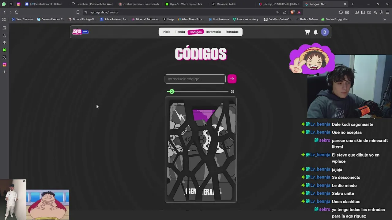This screenshot has height=220, width=392.
Task: Close the small video overlay at bottom-left
Action: [24, 181]
